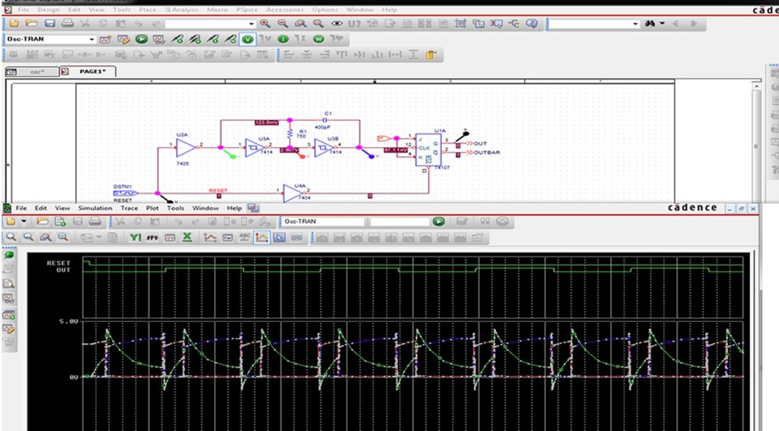Viewport: 779px width, 431px height.
Task: Place a voltage differential marker probe
Action: [195, 39]
